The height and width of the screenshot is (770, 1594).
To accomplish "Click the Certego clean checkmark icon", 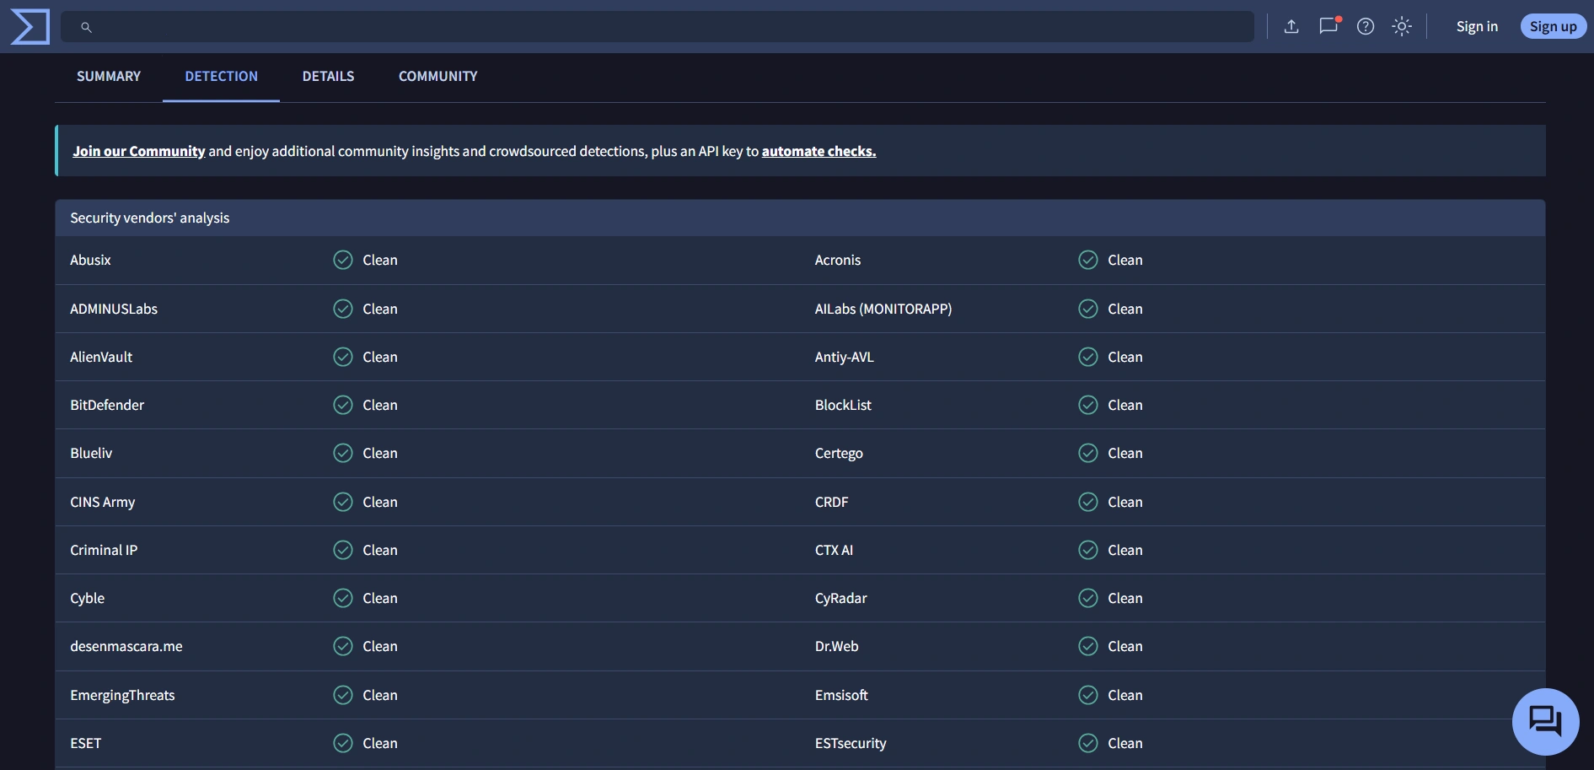I will (x=1088, y=453).
